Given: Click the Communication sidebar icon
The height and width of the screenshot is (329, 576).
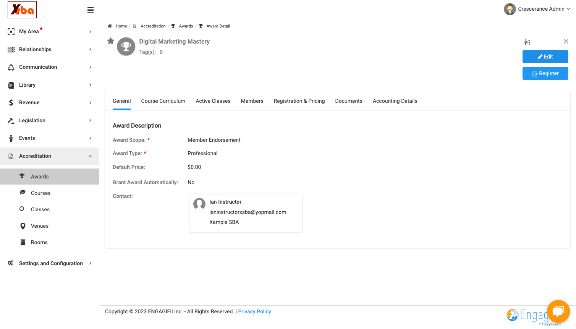Looking at the screenshot, I should [x=11, y=67].
